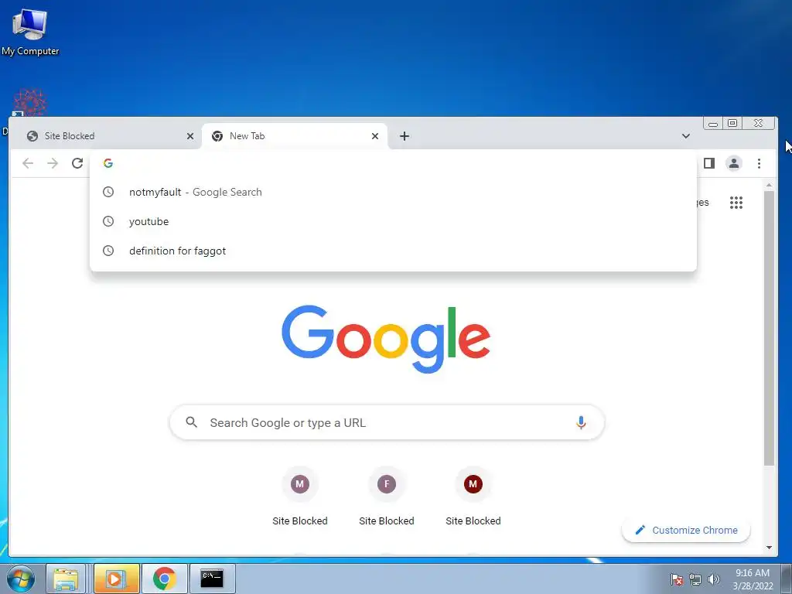Click the Chrome back arrow
The image size is (792, 594).
pyautogui.click(x=28, y=163)
